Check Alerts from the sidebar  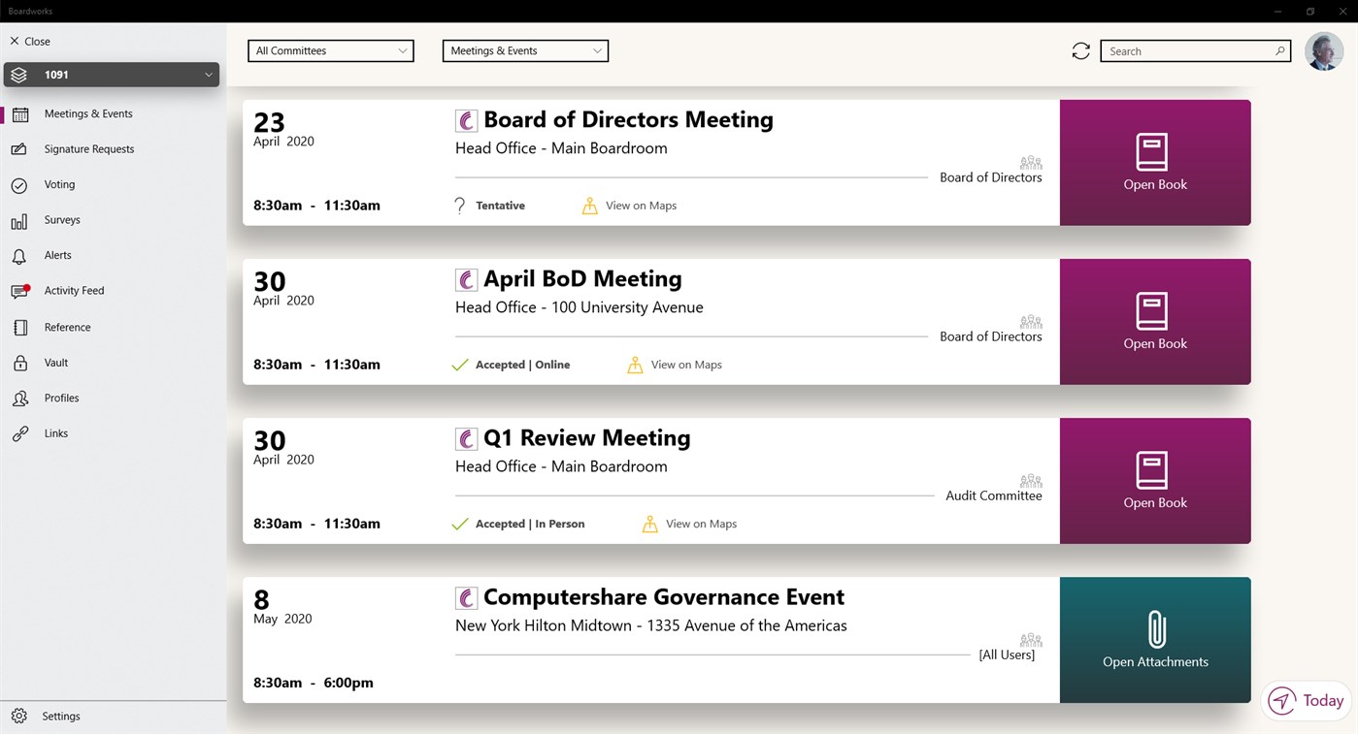57,255
